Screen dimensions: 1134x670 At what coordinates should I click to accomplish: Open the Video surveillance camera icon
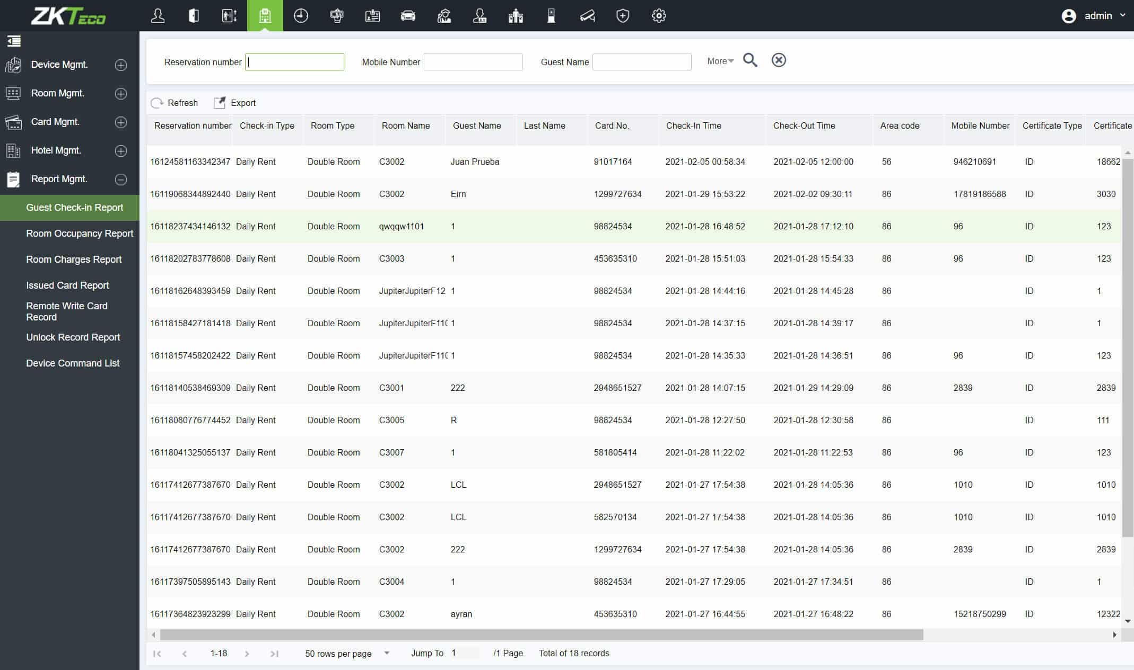pos(587,16)
